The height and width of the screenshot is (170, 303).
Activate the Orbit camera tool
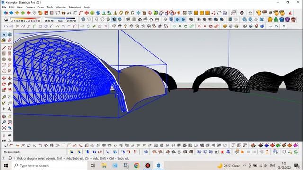click(4, 117)
